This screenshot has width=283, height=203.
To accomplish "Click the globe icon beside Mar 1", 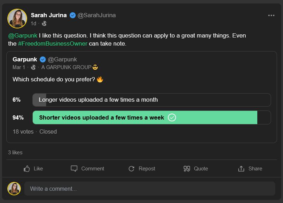I will [33, 67].
